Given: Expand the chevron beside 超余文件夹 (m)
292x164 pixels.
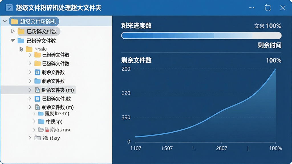Looking at the screenshot, I should [30, 90].
